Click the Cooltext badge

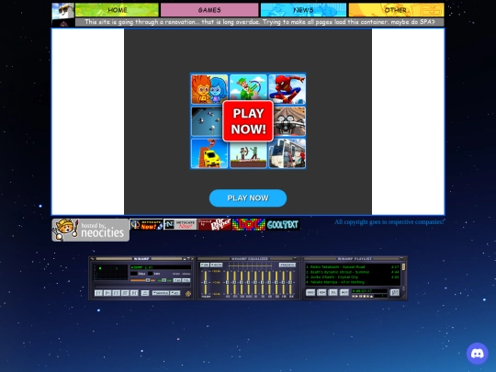pyautogui.click(x=283, y=225)
